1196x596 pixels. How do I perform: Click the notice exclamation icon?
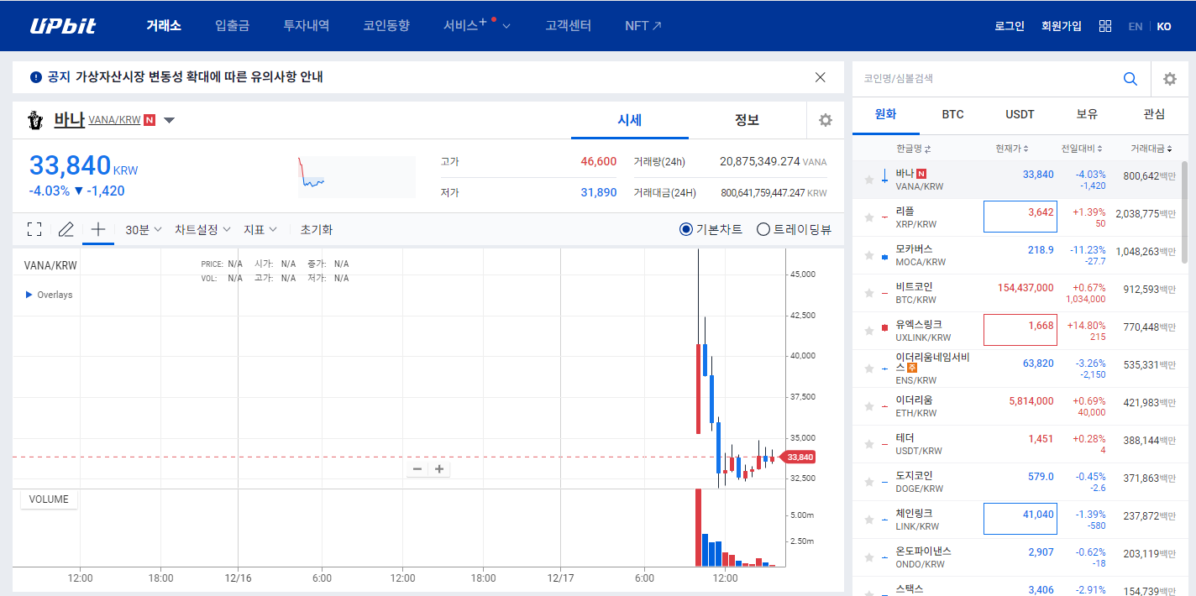pos(35,77)
